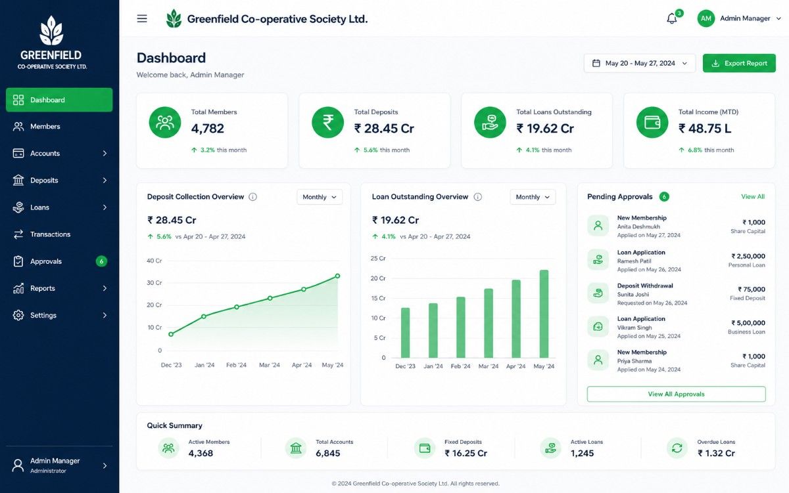Click the calendar icon in date range
The width and height of the screenshot is (789, 493).
point(596,63)
